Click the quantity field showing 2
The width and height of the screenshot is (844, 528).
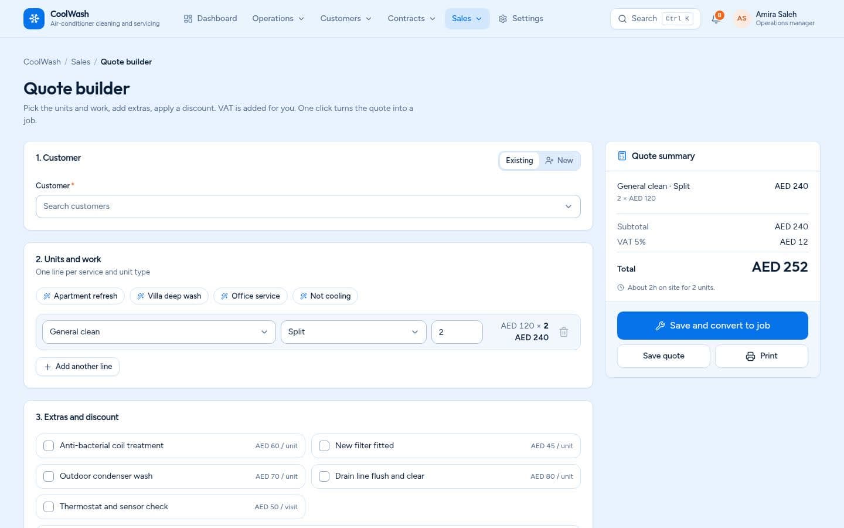pos(457,332)
